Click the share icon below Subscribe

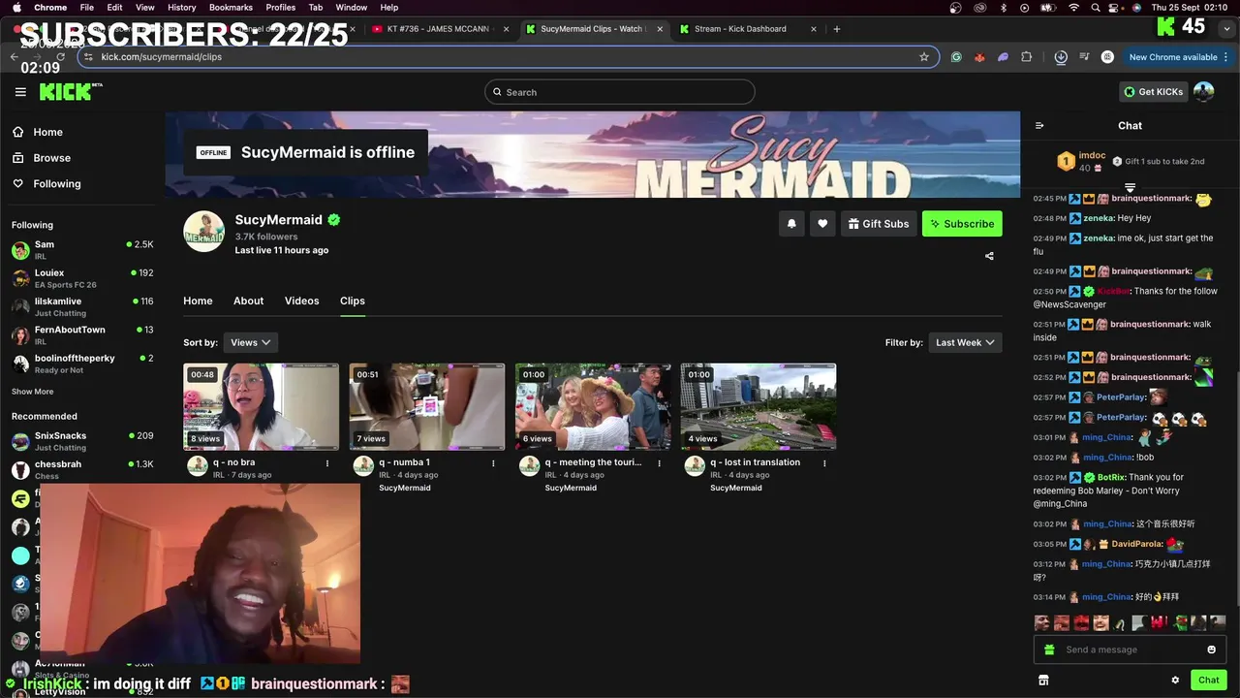click(989, 256)
